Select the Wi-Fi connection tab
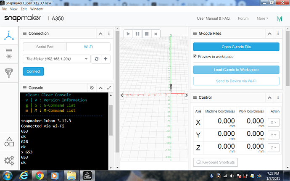 [88, 47]
